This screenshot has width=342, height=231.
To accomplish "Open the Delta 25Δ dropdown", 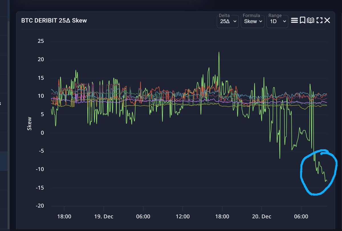I will pyautogui.click(x=228, y=21).
